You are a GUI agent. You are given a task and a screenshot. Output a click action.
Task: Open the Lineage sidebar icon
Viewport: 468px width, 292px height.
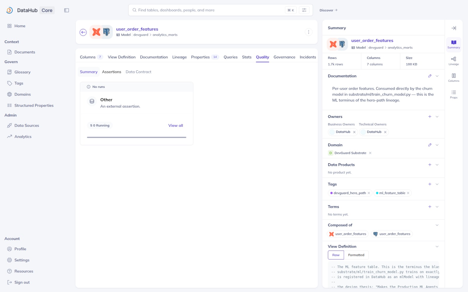pos(454,61)
